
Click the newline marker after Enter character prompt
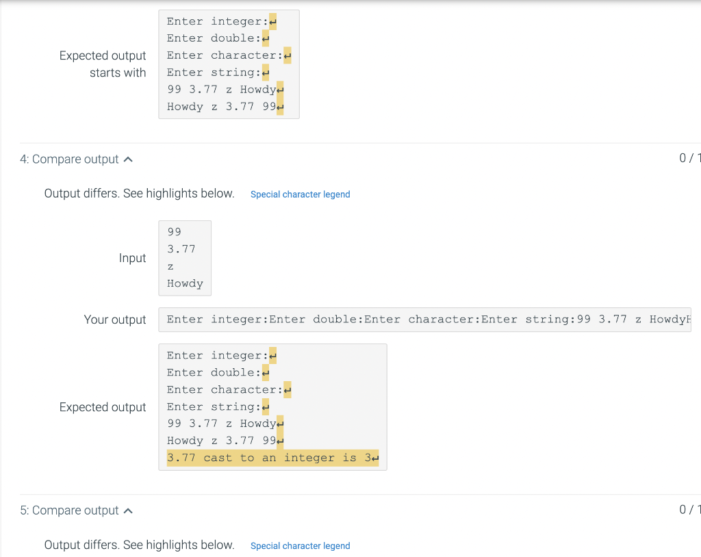[286, 389]
